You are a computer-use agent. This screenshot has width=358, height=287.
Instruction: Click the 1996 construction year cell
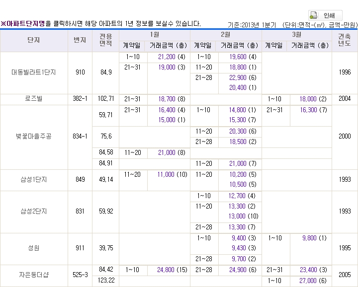[x=345, y=72]
